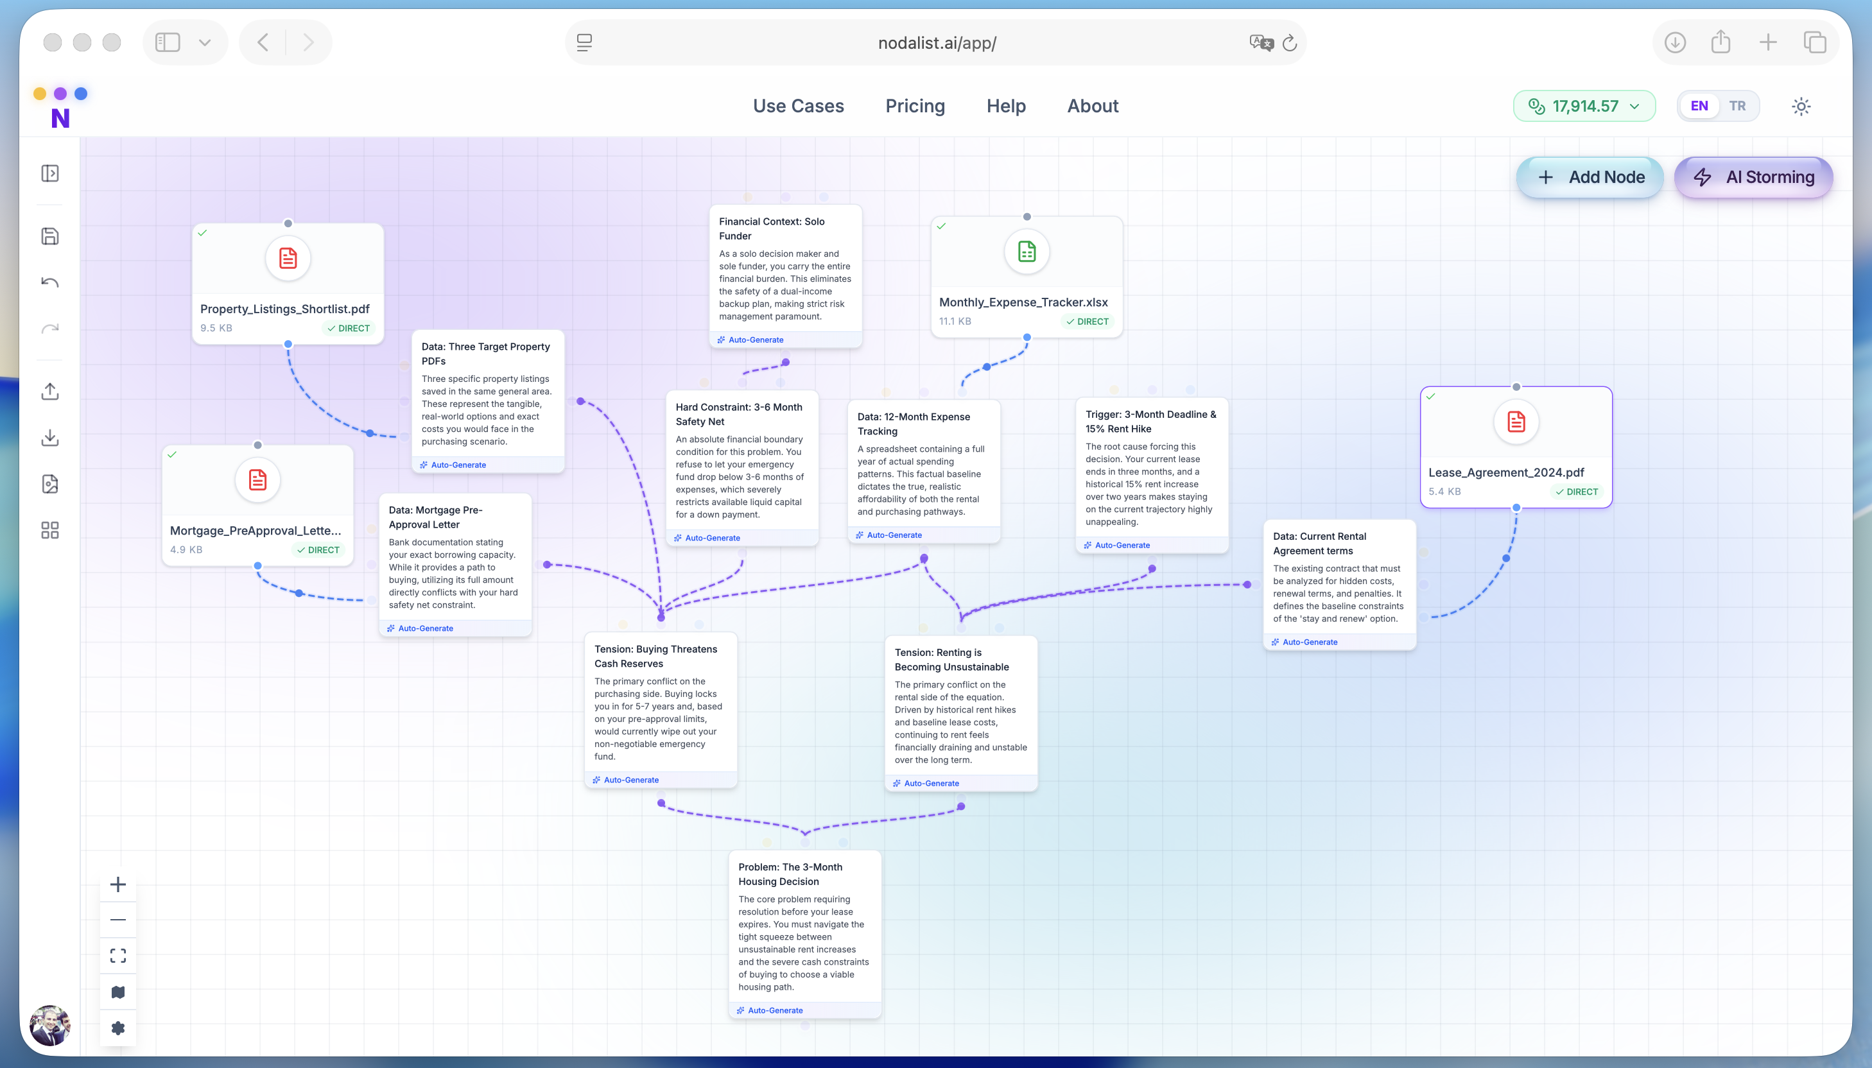This screenshot has height=1068, width=1872.
Task: Click the upload icon in sidebar
Action: [50, 391]
